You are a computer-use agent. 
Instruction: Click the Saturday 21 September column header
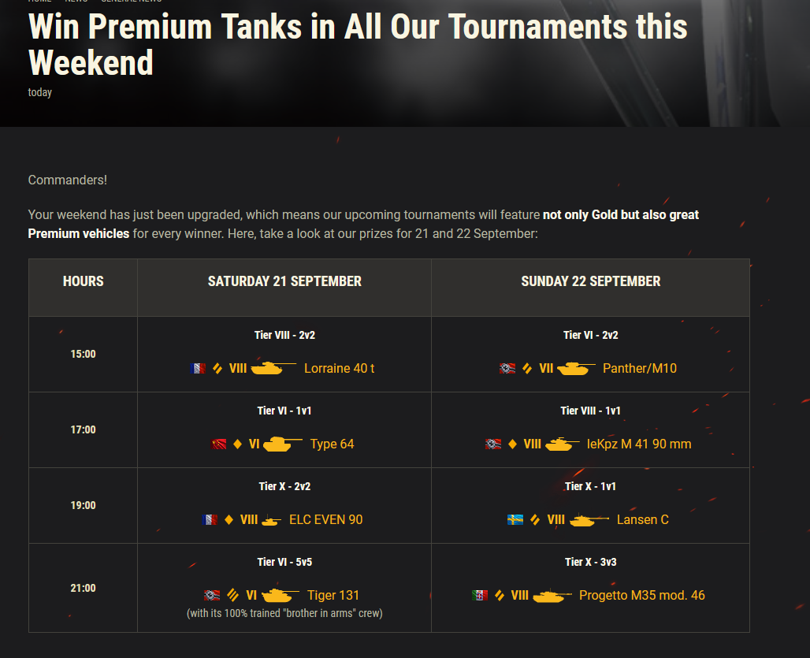coord(284,281)
